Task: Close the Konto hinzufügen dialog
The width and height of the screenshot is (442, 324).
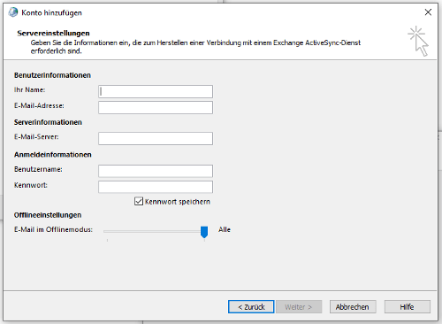Action: [x=428, y=12]
